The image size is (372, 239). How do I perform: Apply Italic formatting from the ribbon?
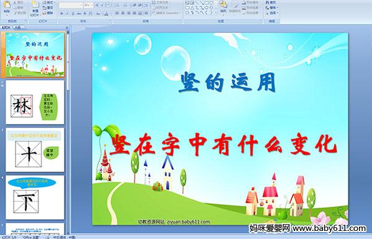[x=67, y=14]
